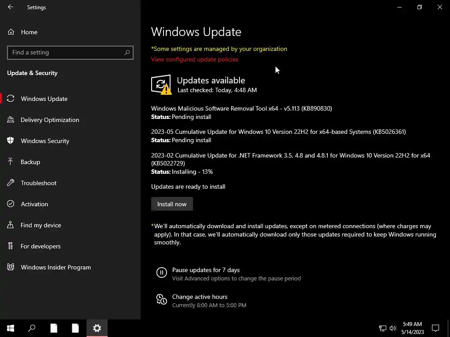Screen dimensions: 450x337
Task: Pause updates for 7 days
Action: pos(206,270)
